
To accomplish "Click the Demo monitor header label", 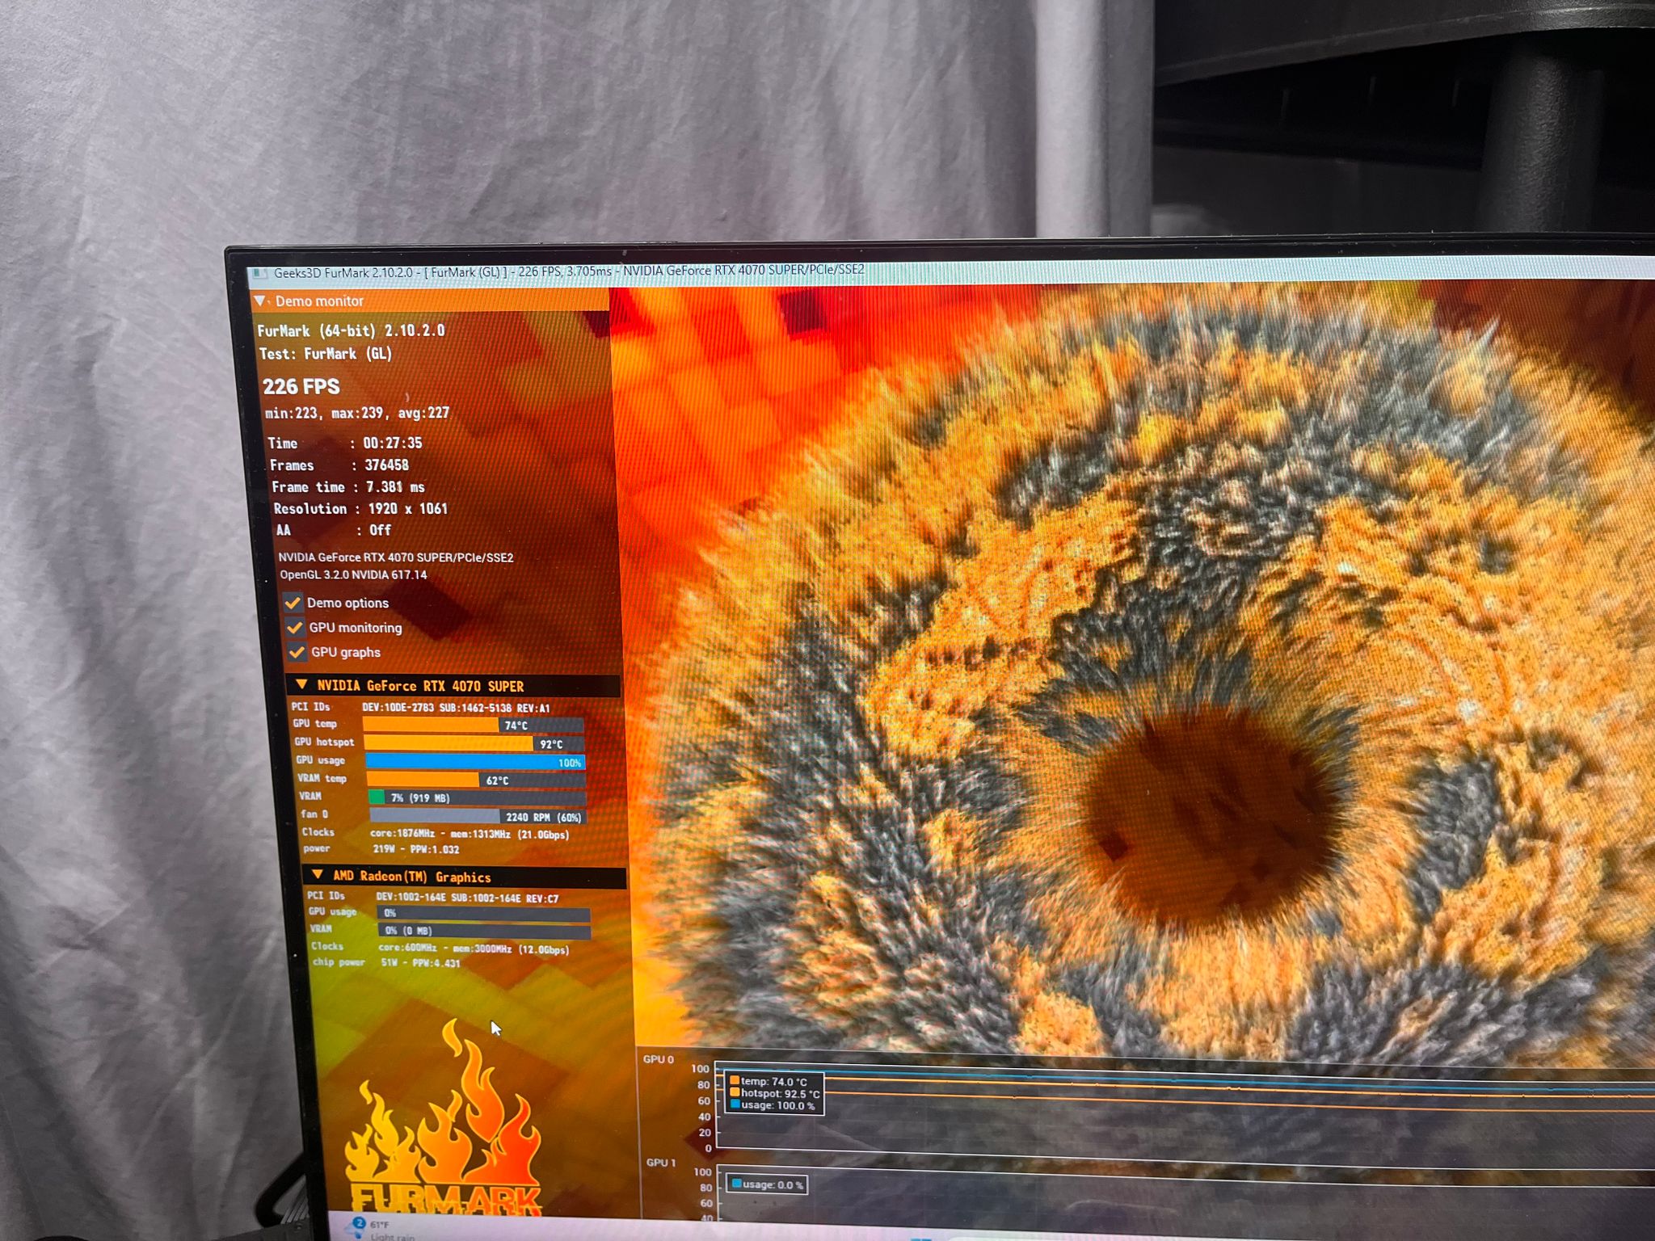I will pos(319,301).
